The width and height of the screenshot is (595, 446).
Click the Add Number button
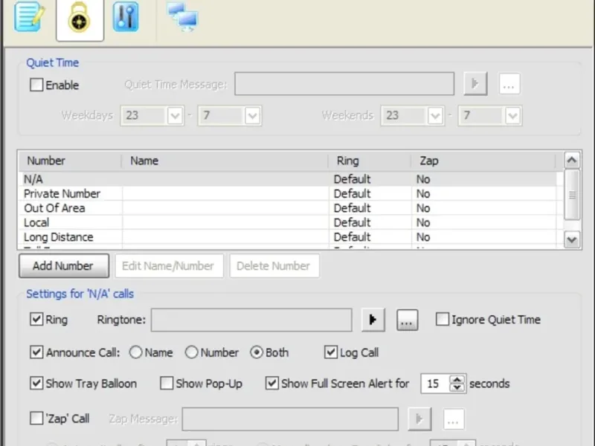pos(64,266)
